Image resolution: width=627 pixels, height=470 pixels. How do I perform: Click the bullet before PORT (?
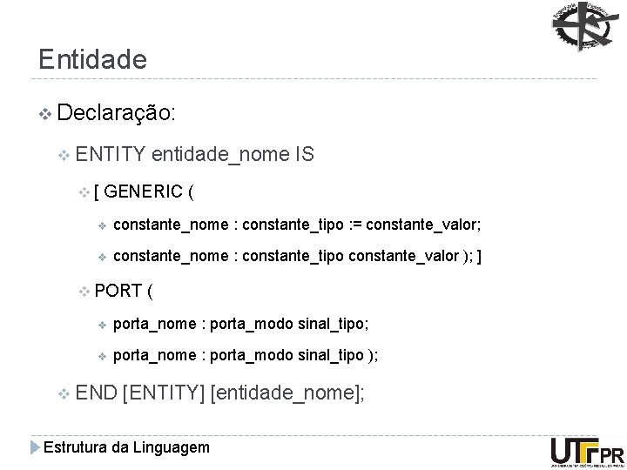click(x=84, y=292)
